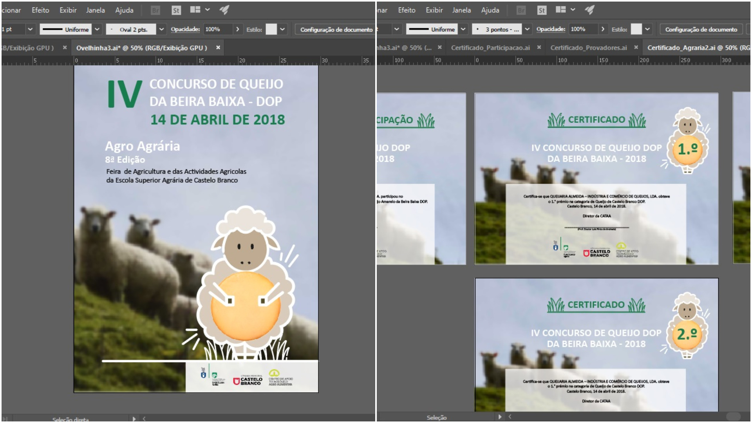
Task: Click GPU performance rocket icon in left window
Action: tap(224, 10)
